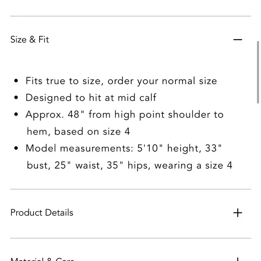261x261 pixels.
Task: Click the bullet before 'Model measurements'
Action: coord(16,148)
